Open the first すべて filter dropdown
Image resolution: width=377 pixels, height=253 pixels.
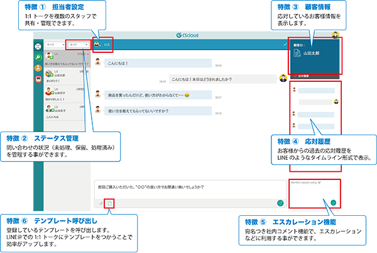[x=56, y=45]
